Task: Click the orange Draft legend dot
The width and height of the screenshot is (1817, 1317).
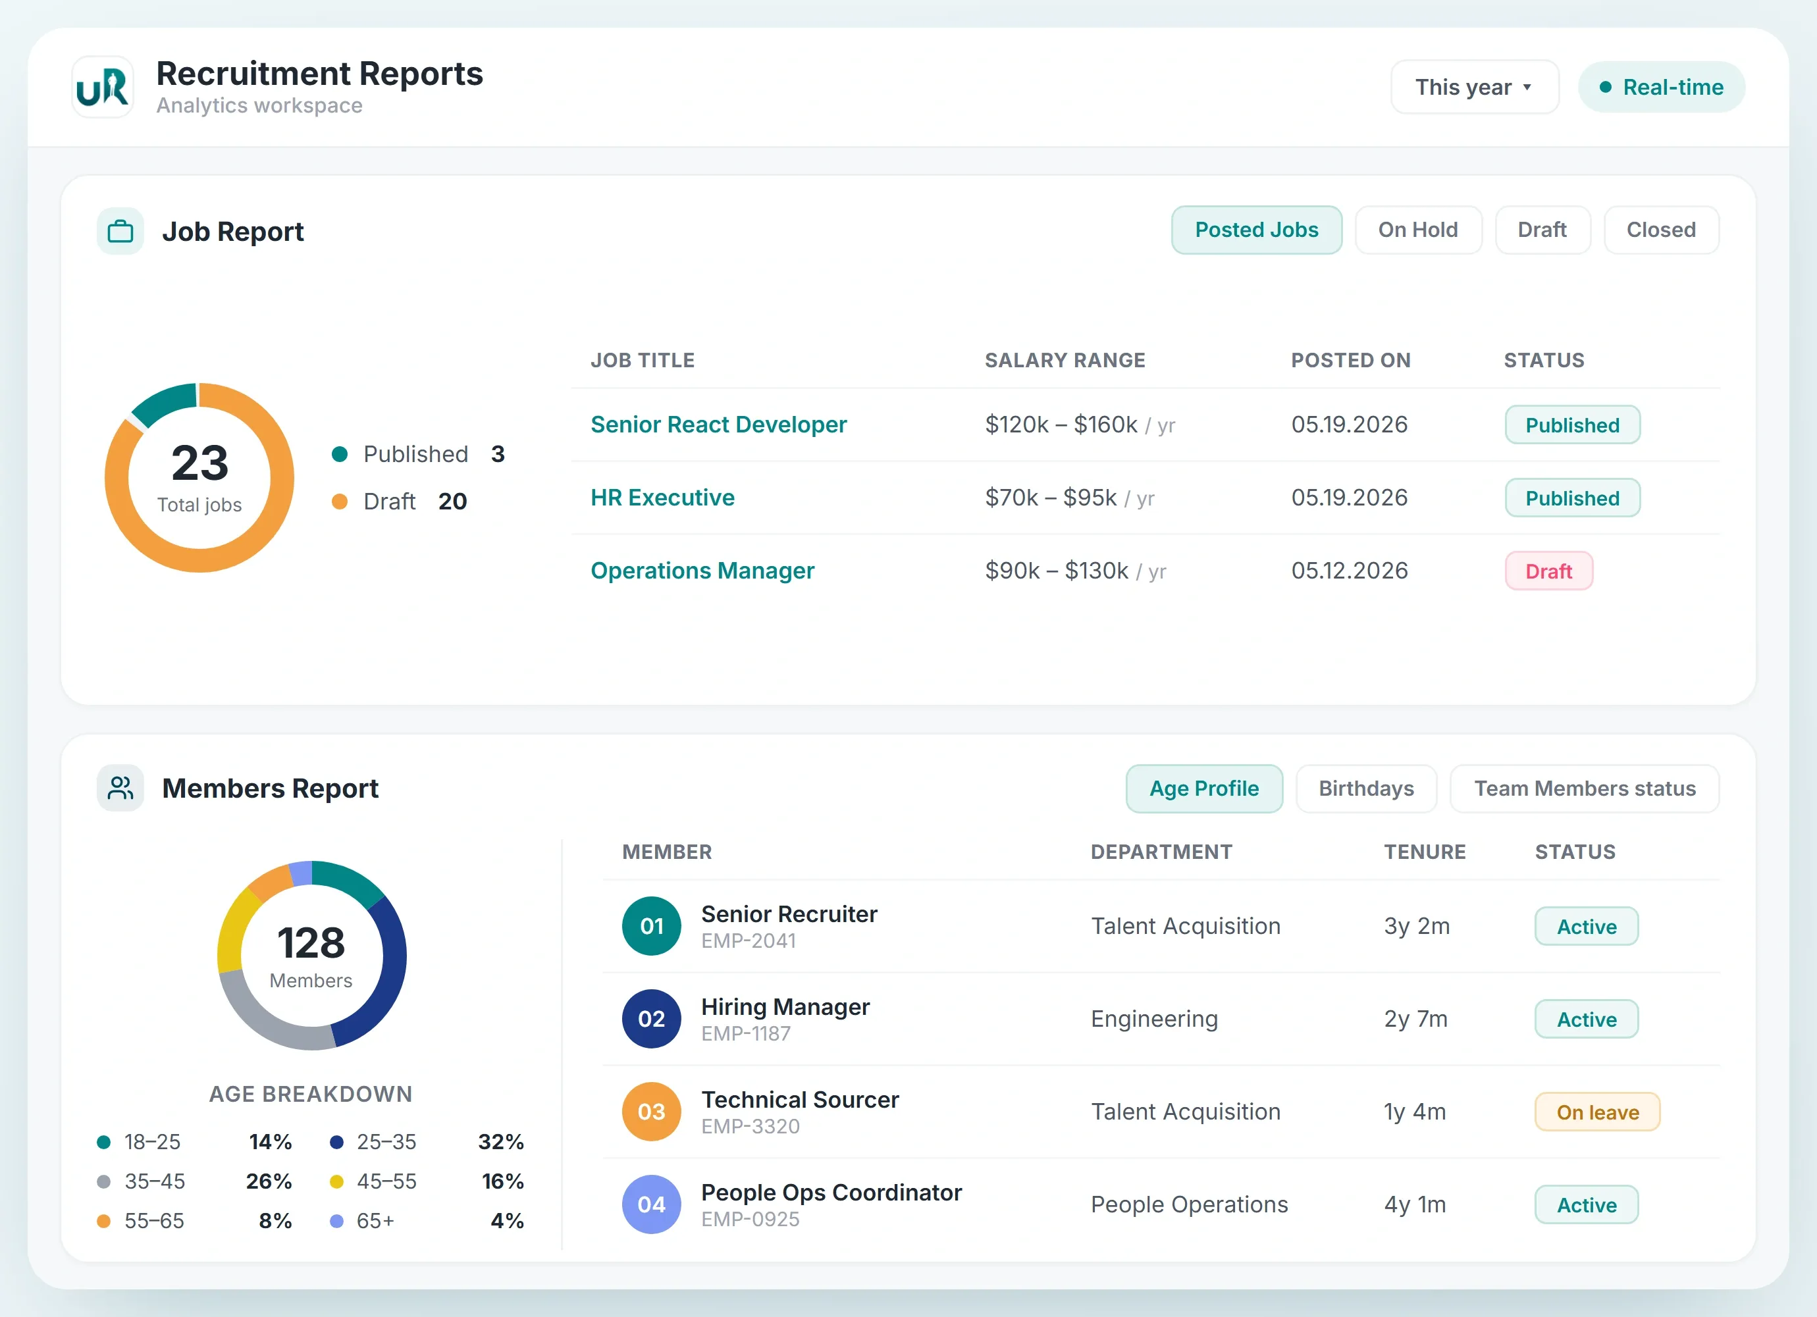Action: [340, 502]
